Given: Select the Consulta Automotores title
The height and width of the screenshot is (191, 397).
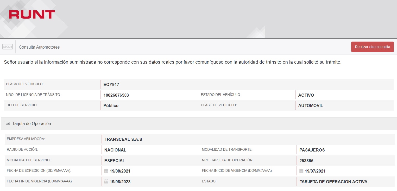Looking at the screenshot, I should tap(39, 47).
